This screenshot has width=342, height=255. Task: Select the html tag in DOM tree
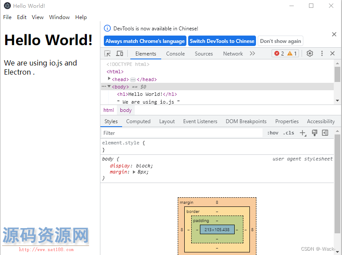tap(115, 72)
